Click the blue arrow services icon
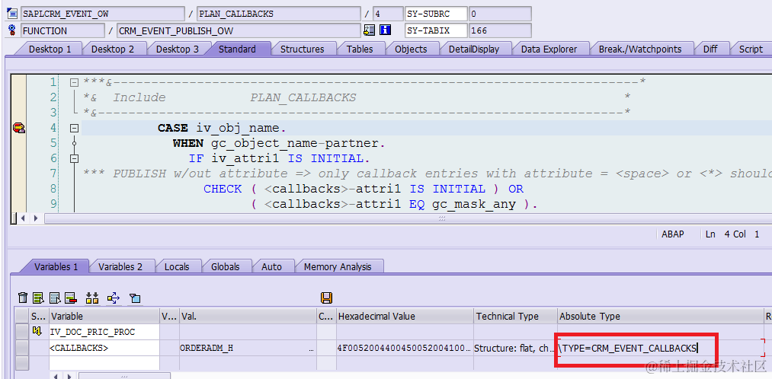Image resolution: width=772 pixels, height=379 pixels. pos(114,298)
